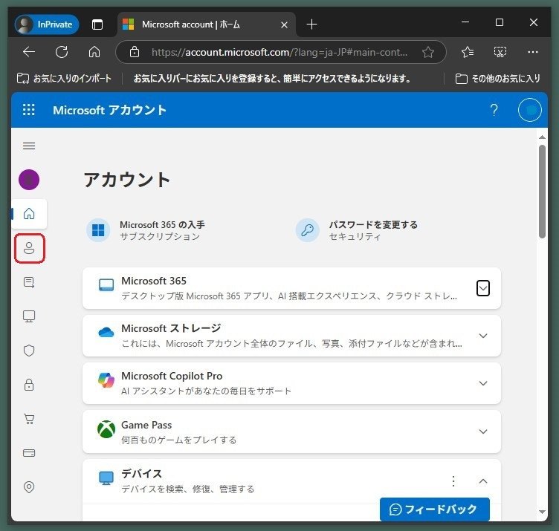Image resolution: width=559 pixels, height=531 pixels.
Task: Open the Subscriptions icon in sidebar
Action: point(29,282)
